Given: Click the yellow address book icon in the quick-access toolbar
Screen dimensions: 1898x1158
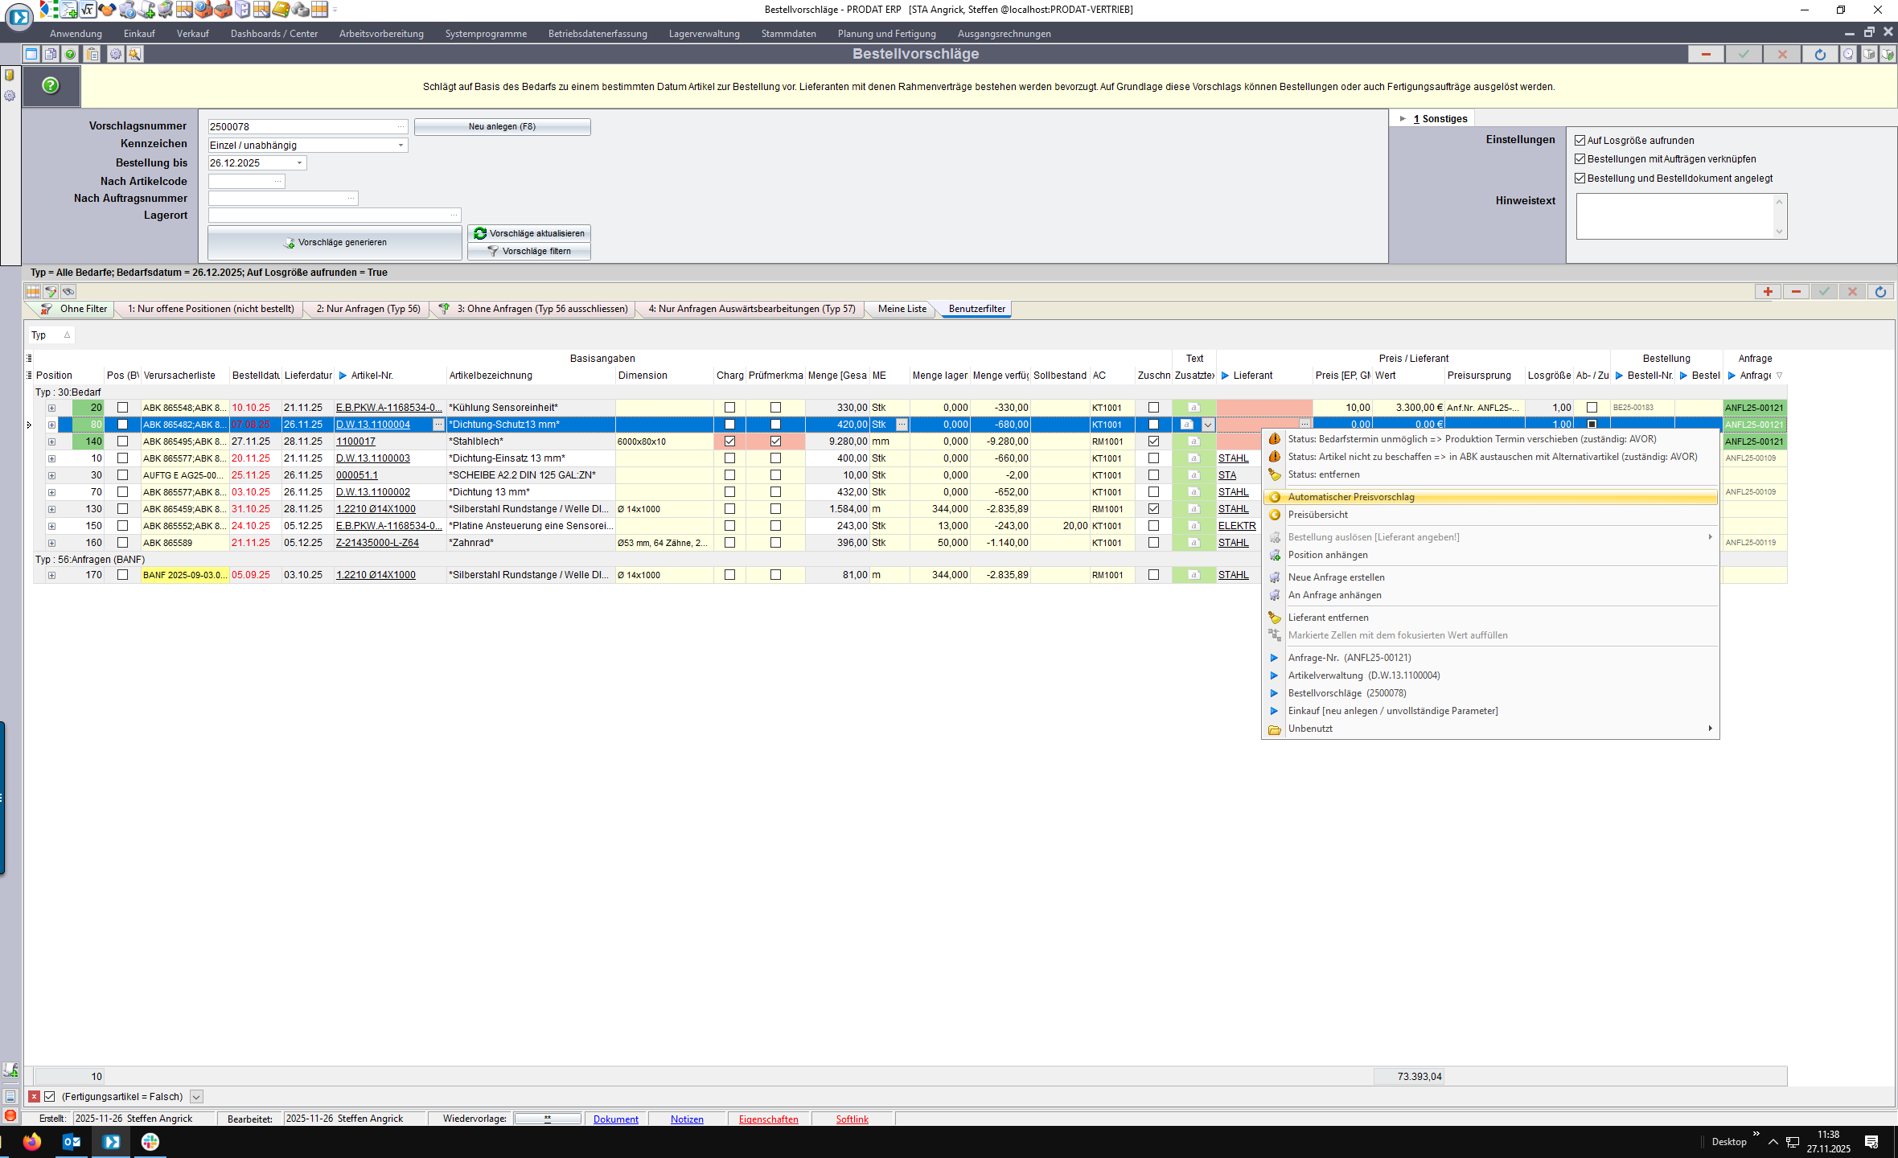Looking at the screenshot, I should 281,10.
